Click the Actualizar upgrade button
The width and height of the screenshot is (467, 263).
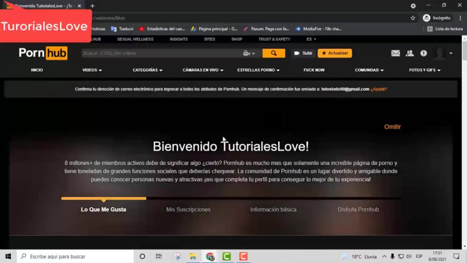[x=335, y=53]
